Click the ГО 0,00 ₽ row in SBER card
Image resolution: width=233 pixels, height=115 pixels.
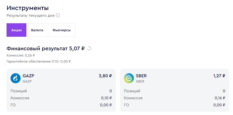pos(175,105)
